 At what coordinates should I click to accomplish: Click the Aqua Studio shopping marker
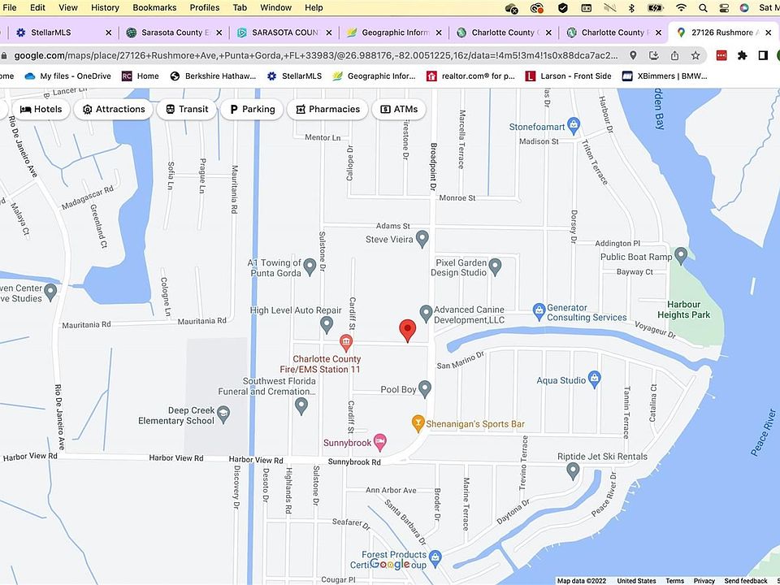[594, 379]
